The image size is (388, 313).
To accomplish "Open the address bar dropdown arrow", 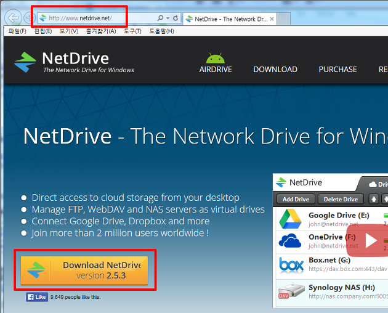I will [x=168, y=18].
